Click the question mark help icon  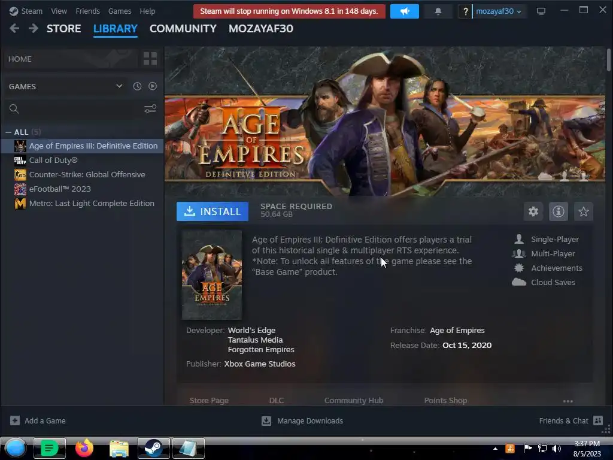coord(465,11)
